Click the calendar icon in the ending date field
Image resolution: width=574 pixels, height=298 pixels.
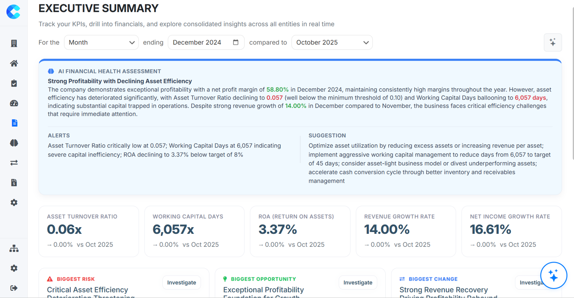236,42
